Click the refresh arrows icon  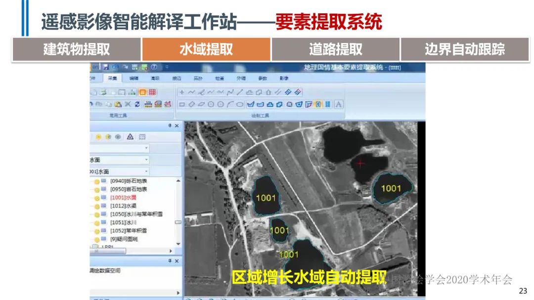point(137,104)
